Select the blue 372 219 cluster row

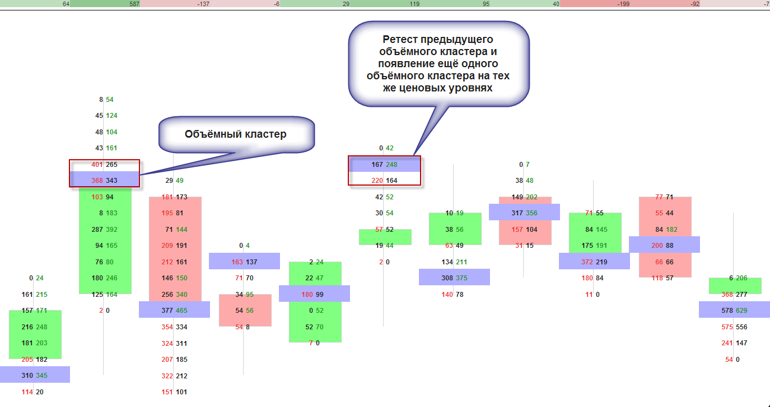coord(594,262)
